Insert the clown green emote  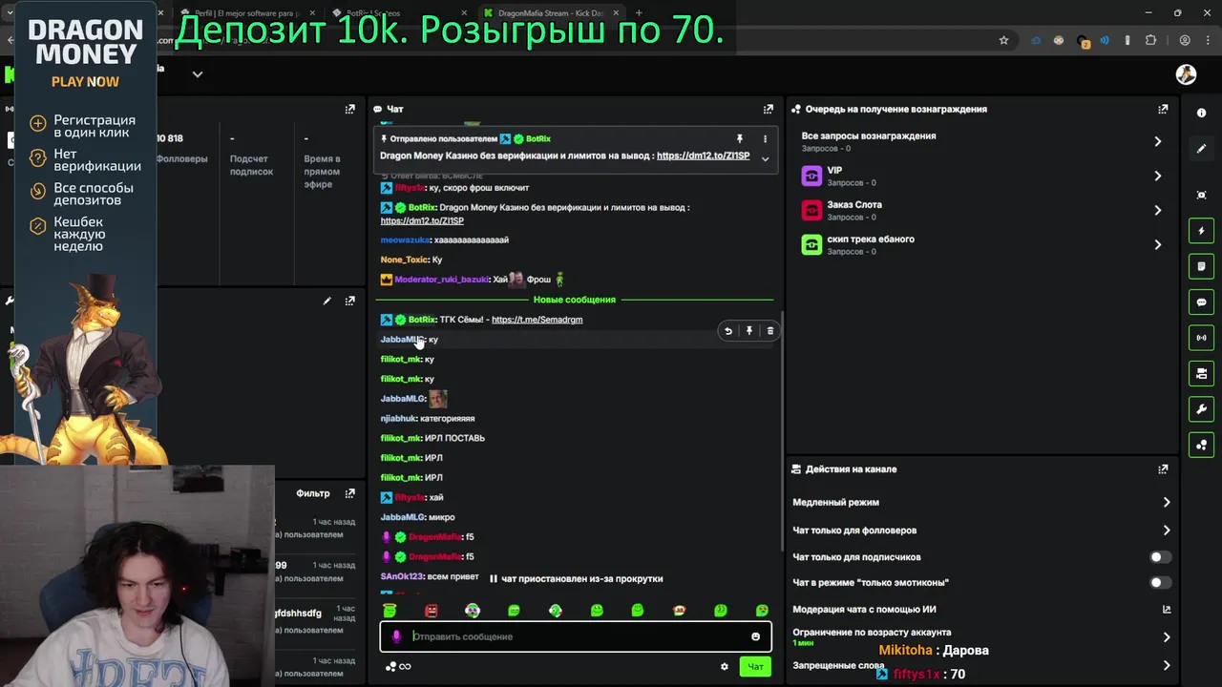click(473, 611)
